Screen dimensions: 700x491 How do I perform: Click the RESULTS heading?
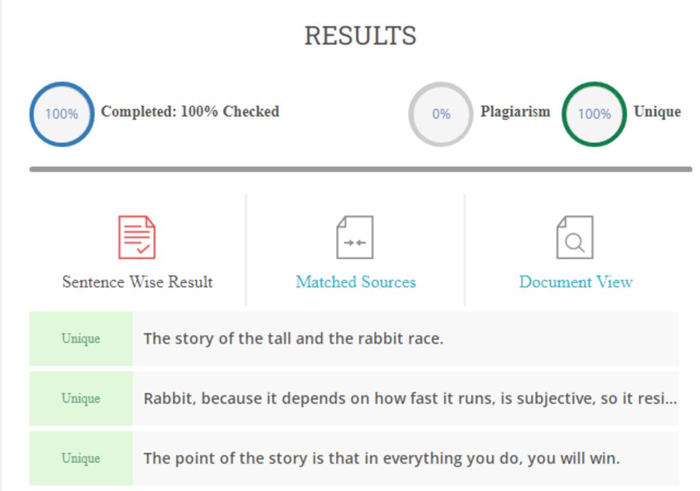(360, 36)
